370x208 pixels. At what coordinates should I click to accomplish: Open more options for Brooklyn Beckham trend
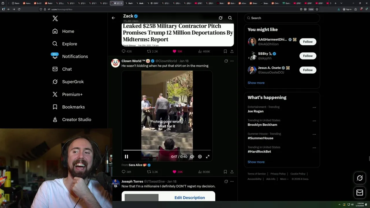(314, 121)
